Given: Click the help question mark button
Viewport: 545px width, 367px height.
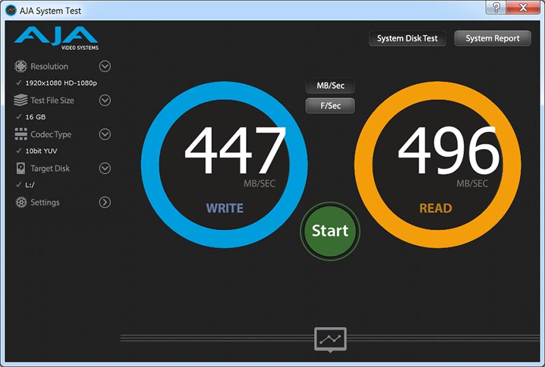Looking at the screenshot, I should coord(496,7).
